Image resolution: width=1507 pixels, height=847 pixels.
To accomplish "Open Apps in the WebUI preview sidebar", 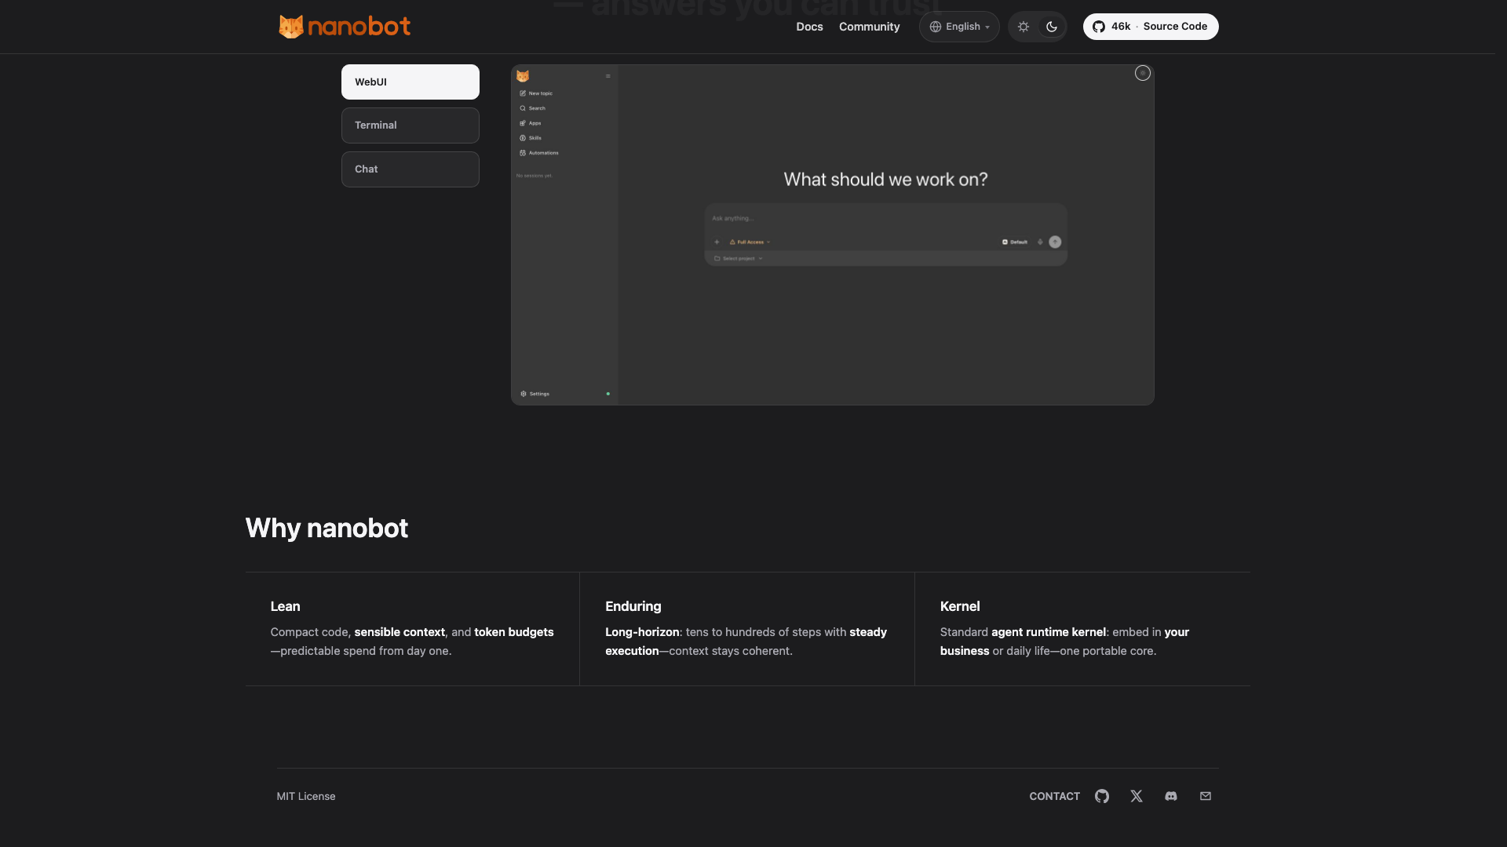I will pyautogui.click(x=530, y=123).
